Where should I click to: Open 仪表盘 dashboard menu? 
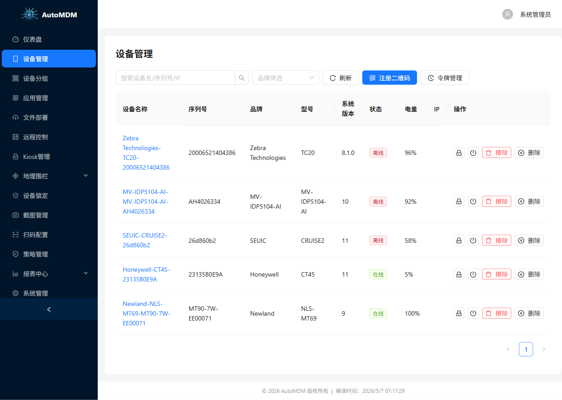(49, 39)
